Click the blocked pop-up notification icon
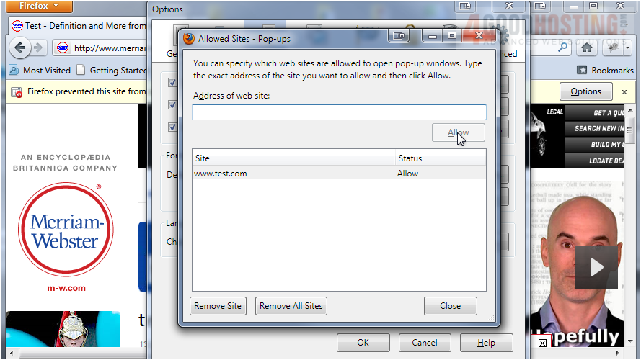Viewport: 641px width, 360px height. (16, 92)
